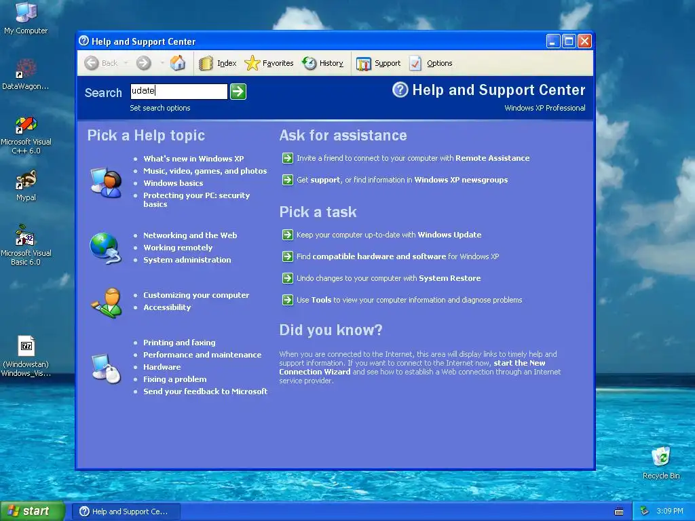This screenshot has height=521, width=695.
Task: Open Printing and faxing topic
Action: coord(179,343)
